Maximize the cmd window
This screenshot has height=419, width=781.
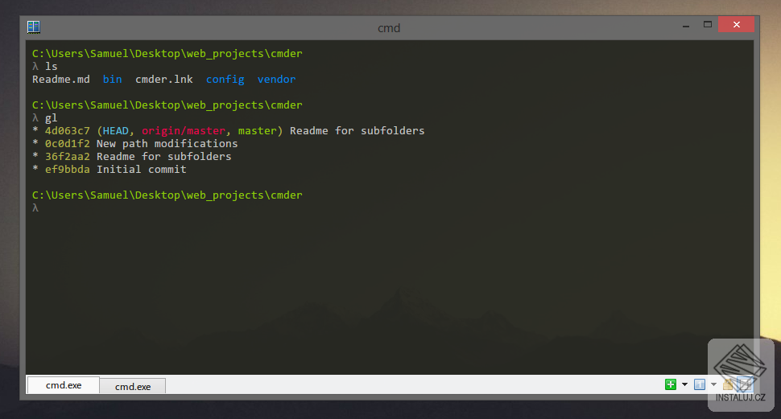(707, 24)
